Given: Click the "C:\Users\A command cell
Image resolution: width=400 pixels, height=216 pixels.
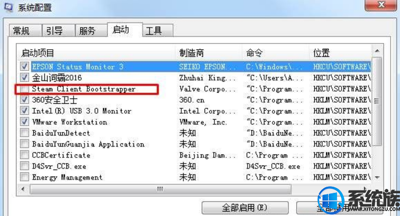Looking at the screenshot, I should pyautogui.click(x=275, y=77).
